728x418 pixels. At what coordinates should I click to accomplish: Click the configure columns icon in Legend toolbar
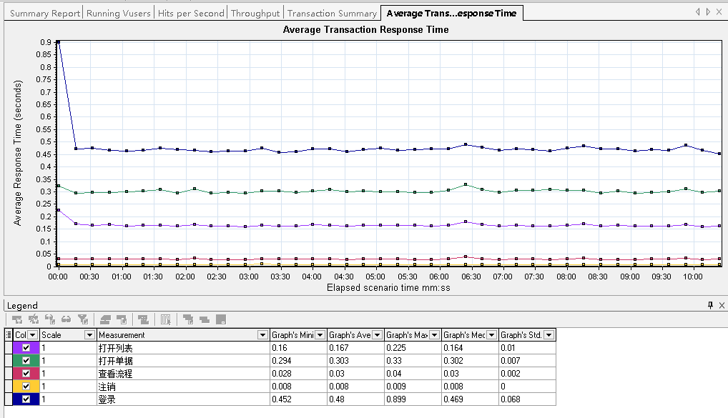(x=165, y=319)
